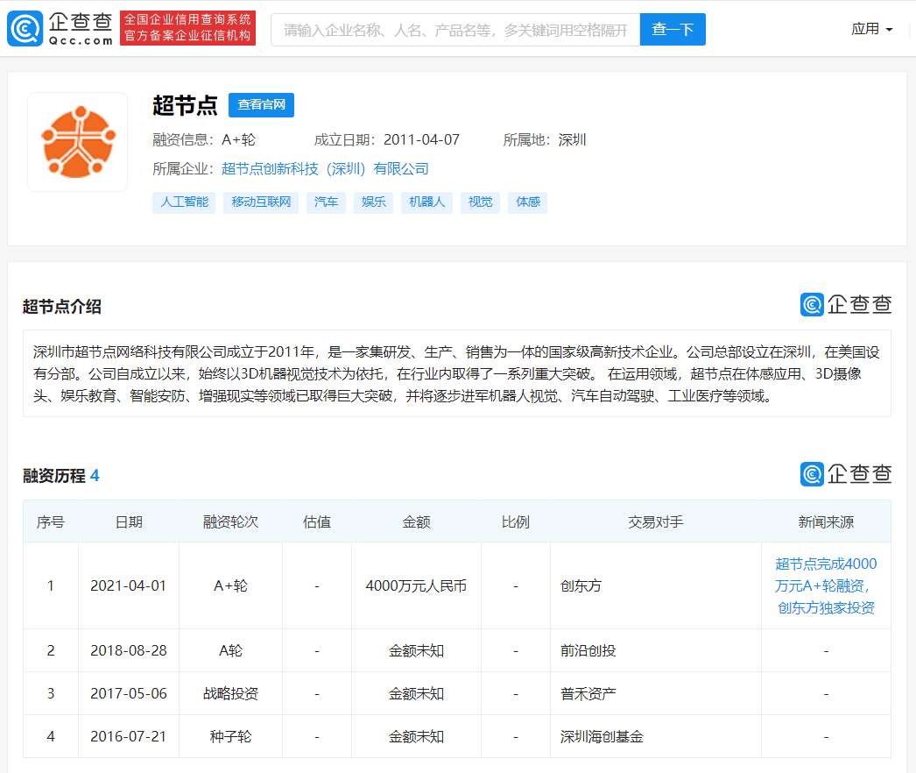Click the 序号 column header
This screenshot has height=773, width=916.
pyautogui.click(x=51, y=521)
